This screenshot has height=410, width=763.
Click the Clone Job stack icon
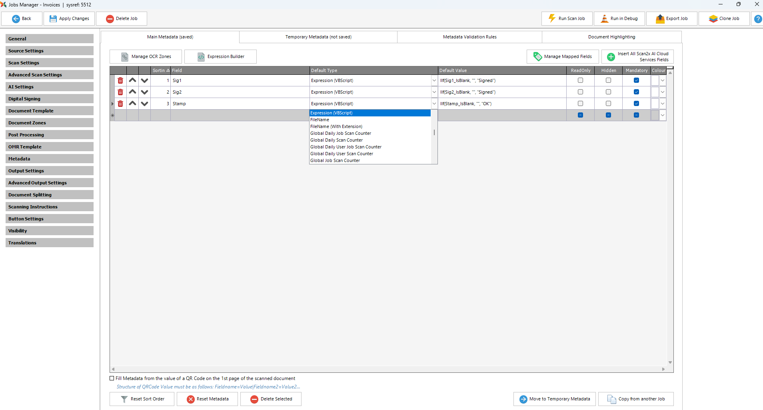point(713,19)
